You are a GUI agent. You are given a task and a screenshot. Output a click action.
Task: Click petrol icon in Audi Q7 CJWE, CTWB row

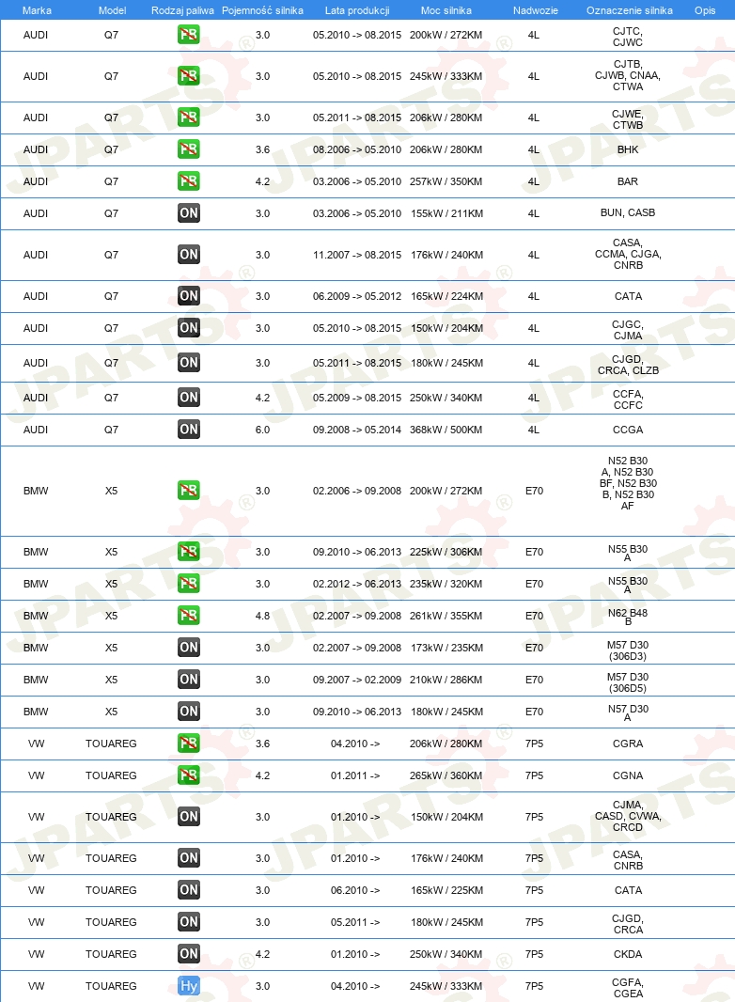point(189,117)
